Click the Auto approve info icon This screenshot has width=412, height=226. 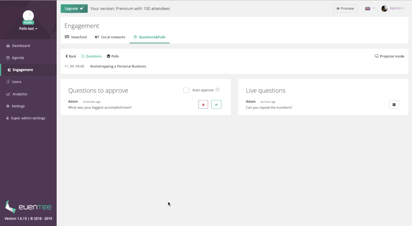point(218,90)
